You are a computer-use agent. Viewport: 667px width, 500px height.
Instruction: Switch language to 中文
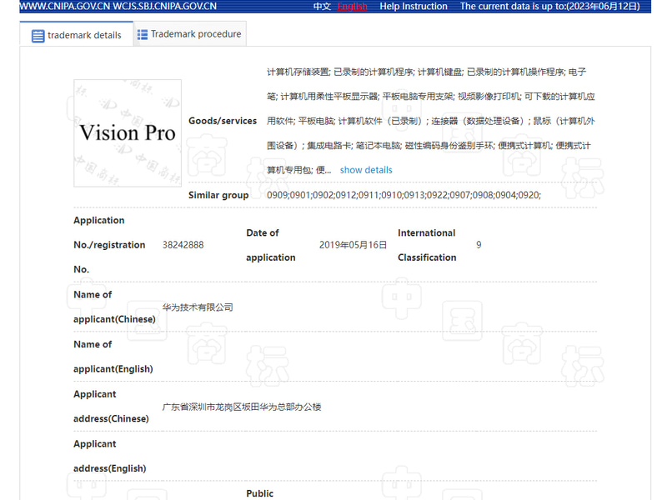322,7
